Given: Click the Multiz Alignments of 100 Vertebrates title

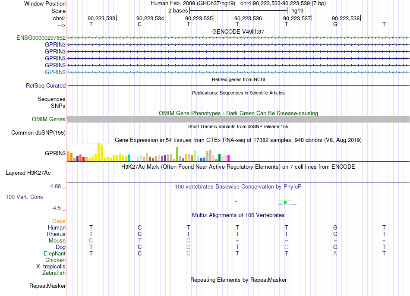Looking at the screenshot, I should [x=238, y=215].
